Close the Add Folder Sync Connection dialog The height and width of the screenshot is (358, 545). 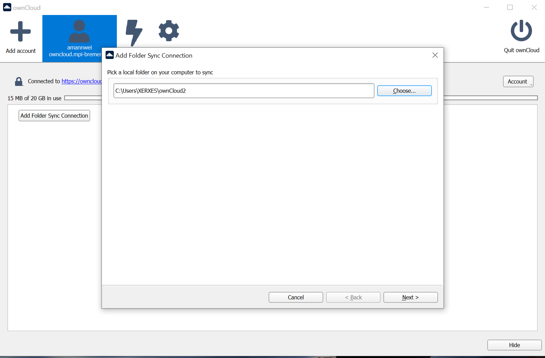click(x=435, y=55)
